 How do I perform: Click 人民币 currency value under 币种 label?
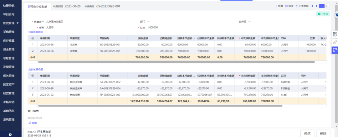click(x=50, y=28)
